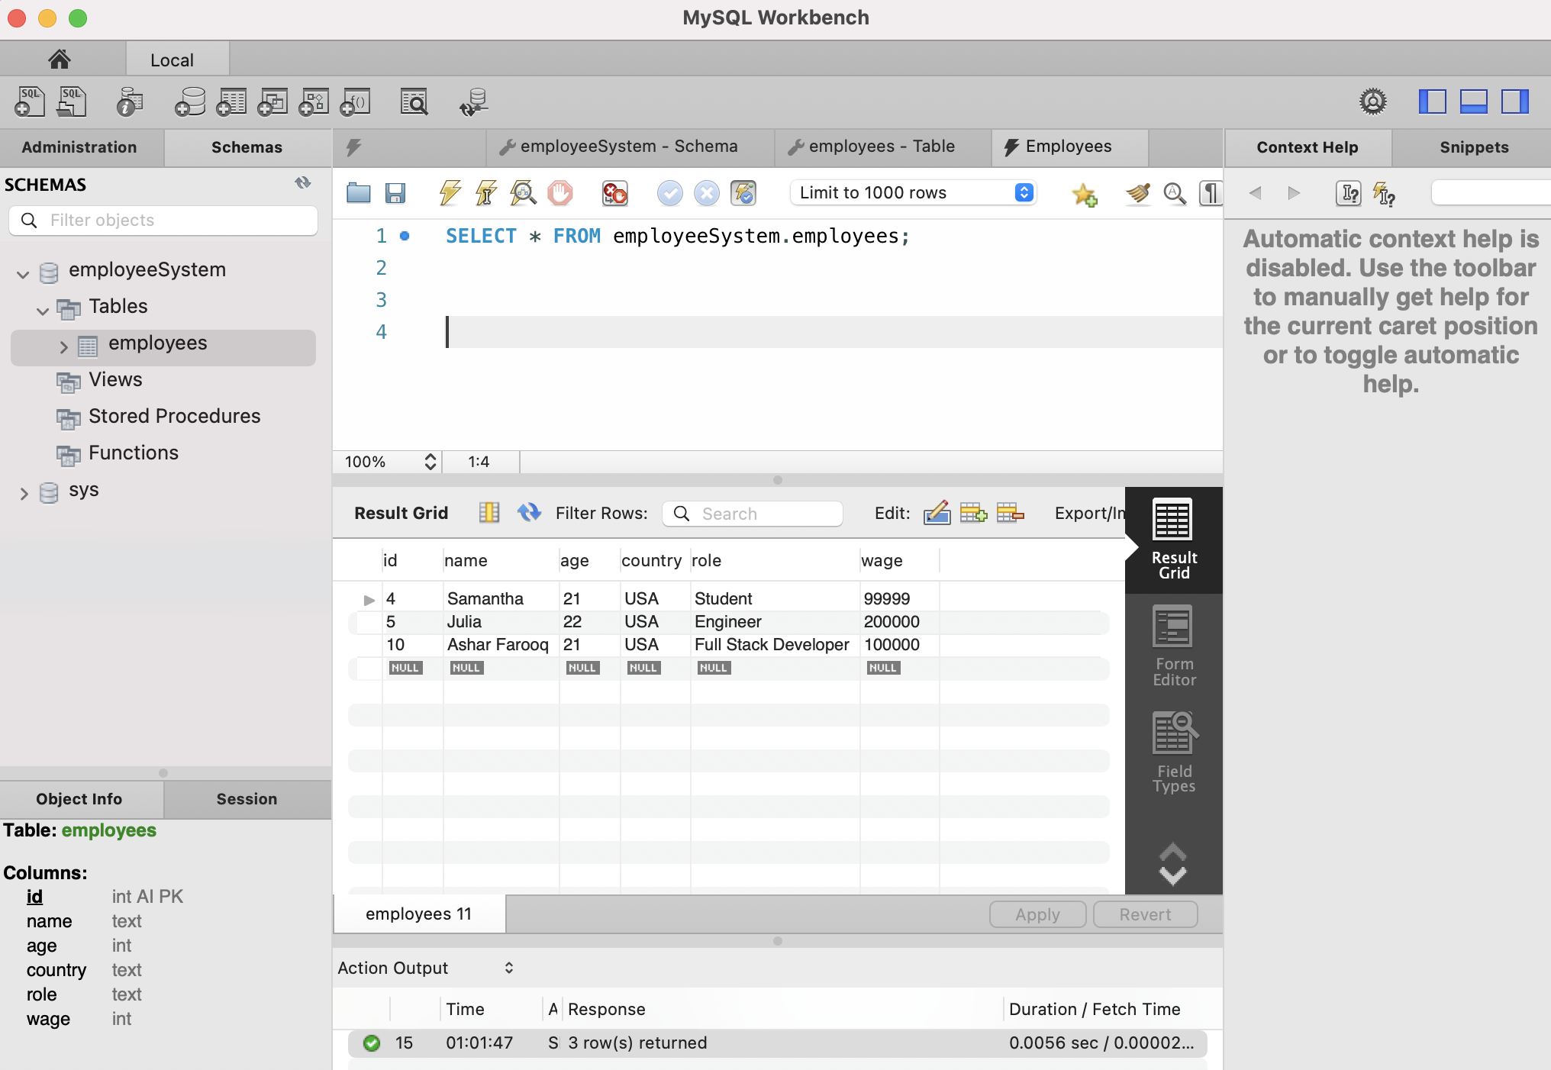Viewport: 1551px width, 1070px height.
Task: Click the Session tab
Action: tap(247, 799)
